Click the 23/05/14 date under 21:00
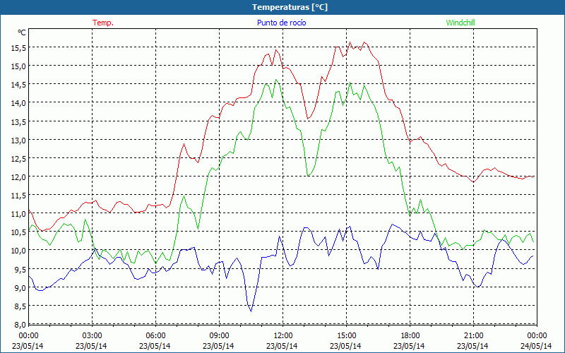The width and height of the screenshot is (565, 353). [472, 346]
